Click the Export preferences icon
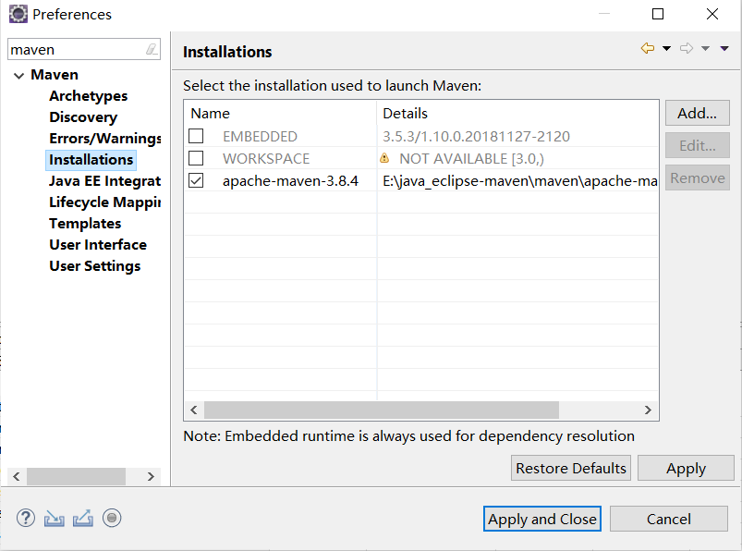This screenshot has height=551, width=742. pyautogui.click(x=83, y=518)
